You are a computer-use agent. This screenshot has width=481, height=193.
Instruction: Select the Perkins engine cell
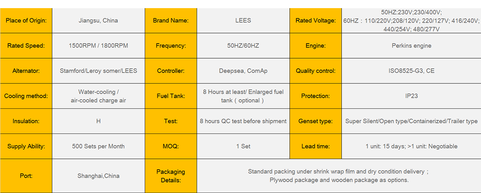(411, 46)
